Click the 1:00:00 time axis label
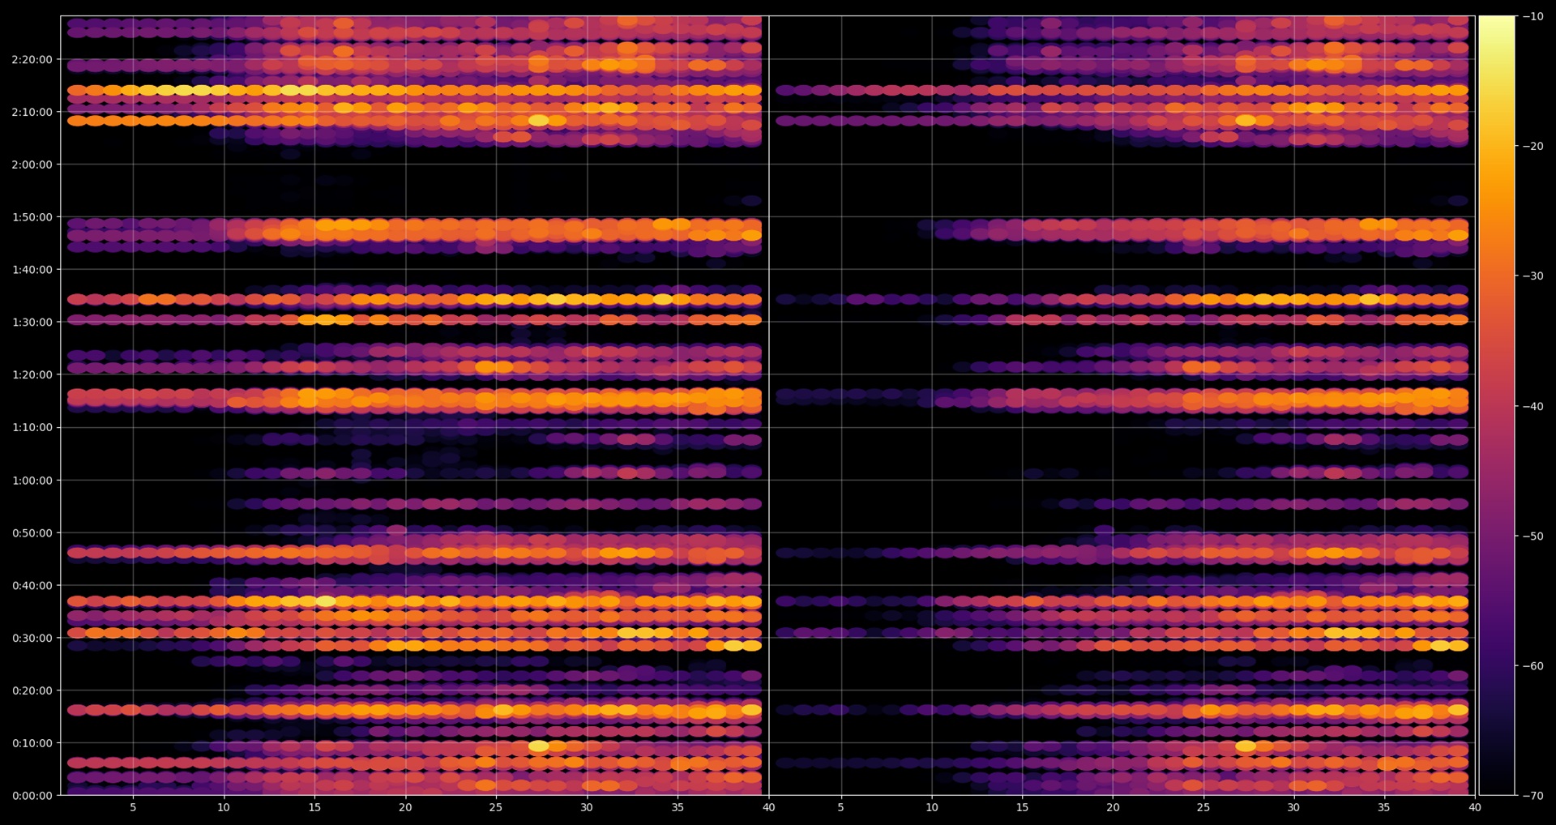 tap(32, 480)
